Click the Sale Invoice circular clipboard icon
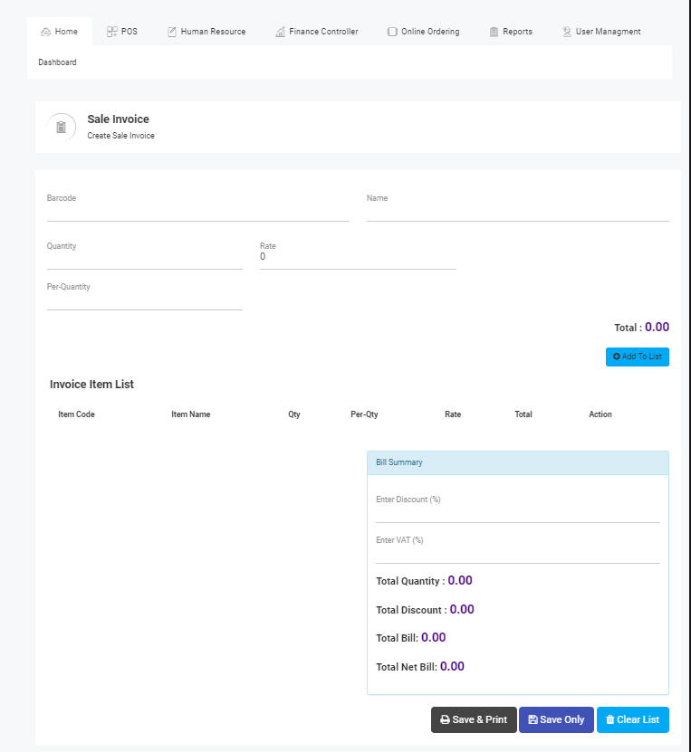This screenshot has width=691, height=752. click(x=61, y=127)
